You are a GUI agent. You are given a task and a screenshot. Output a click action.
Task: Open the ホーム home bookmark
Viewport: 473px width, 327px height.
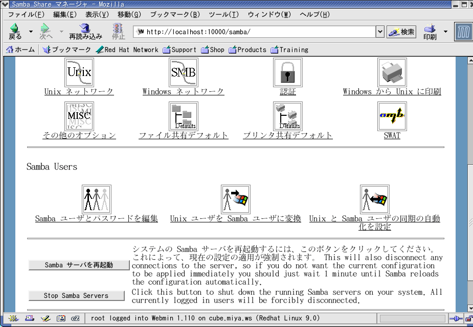coord(20,49)
